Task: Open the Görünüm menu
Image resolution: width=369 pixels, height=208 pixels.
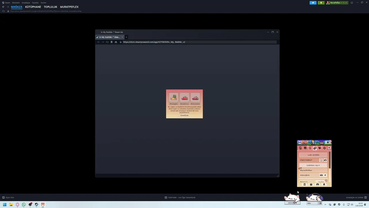Action: (16, 3)
